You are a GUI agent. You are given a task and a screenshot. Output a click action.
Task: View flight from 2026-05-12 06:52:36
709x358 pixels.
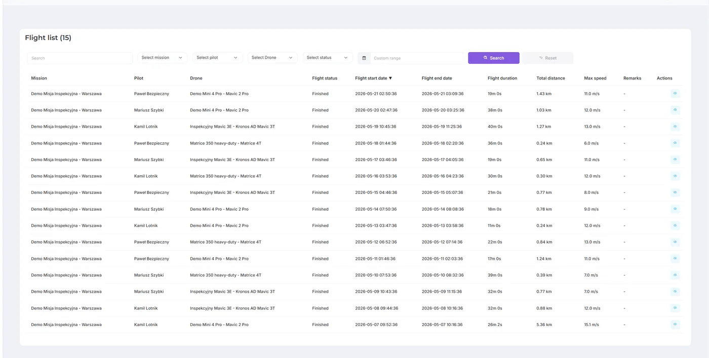(x=675, y=242)
